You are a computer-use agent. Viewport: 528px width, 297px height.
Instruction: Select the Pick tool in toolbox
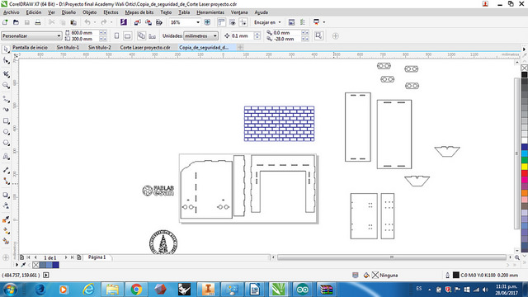[6, 49]
